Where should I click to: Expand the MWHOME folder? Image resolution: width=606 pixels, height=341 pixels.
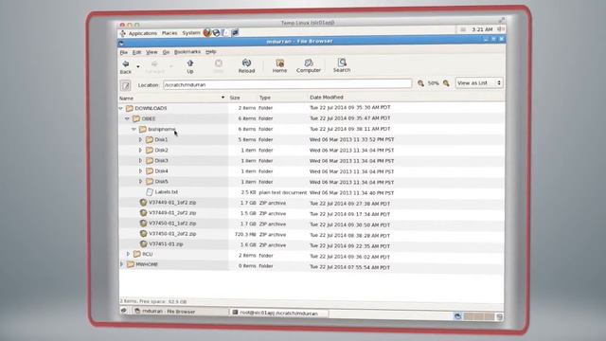click(x=122, y=264)
